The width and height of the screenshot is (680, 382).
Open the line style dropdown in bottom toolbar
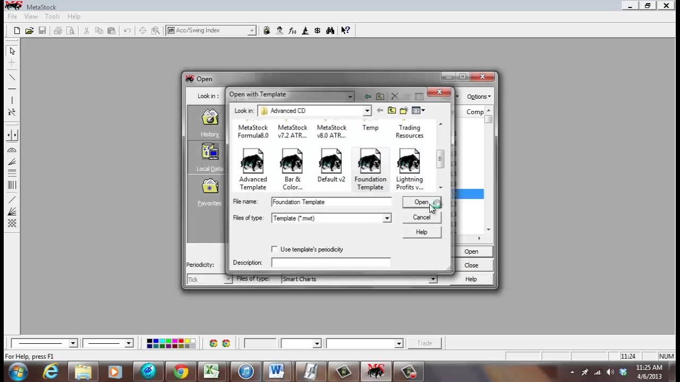[73, 343]
